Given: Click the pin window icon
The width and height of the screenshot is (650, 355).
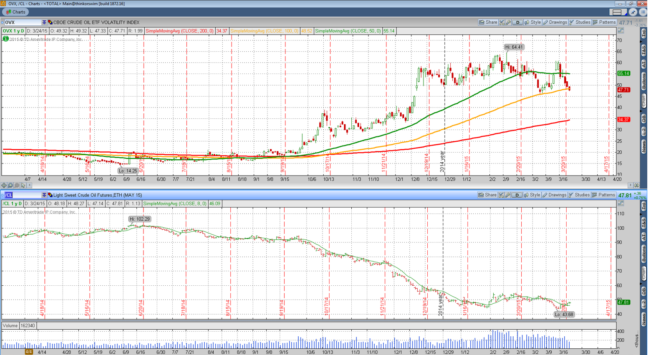Looking at the screenshot, I should pos(633,12).
